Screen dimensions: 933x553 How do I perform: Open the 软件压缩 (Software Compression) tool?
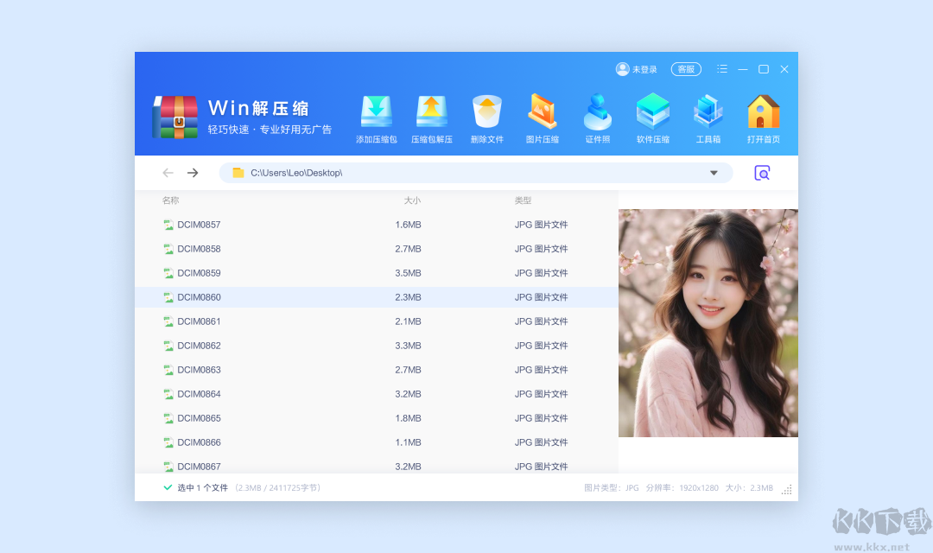[x=653, y=118]
